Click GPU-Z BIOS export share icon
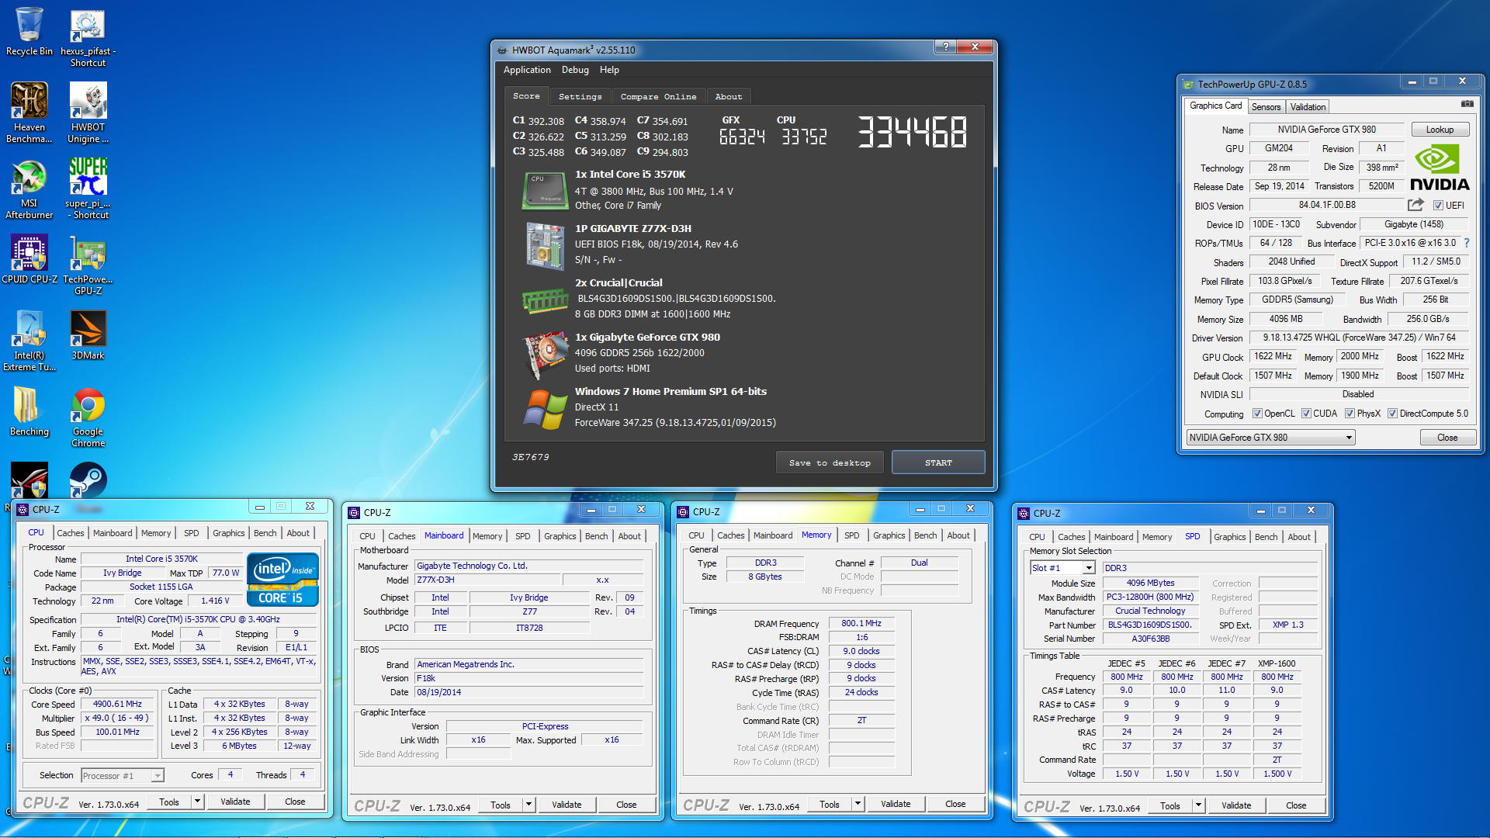This screenshot has height=838, width=1490. tap(1415, 205)
